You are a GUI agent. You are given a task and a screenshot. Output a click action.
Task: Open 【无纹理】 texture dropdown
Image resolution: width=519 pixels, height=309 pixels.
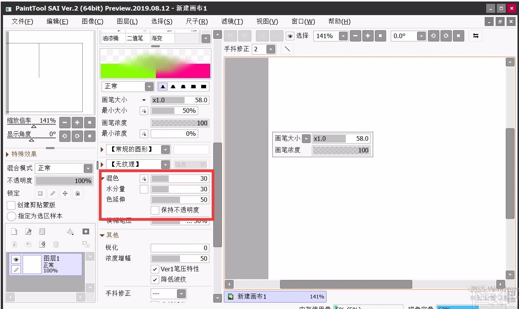[x=165, y=164]
